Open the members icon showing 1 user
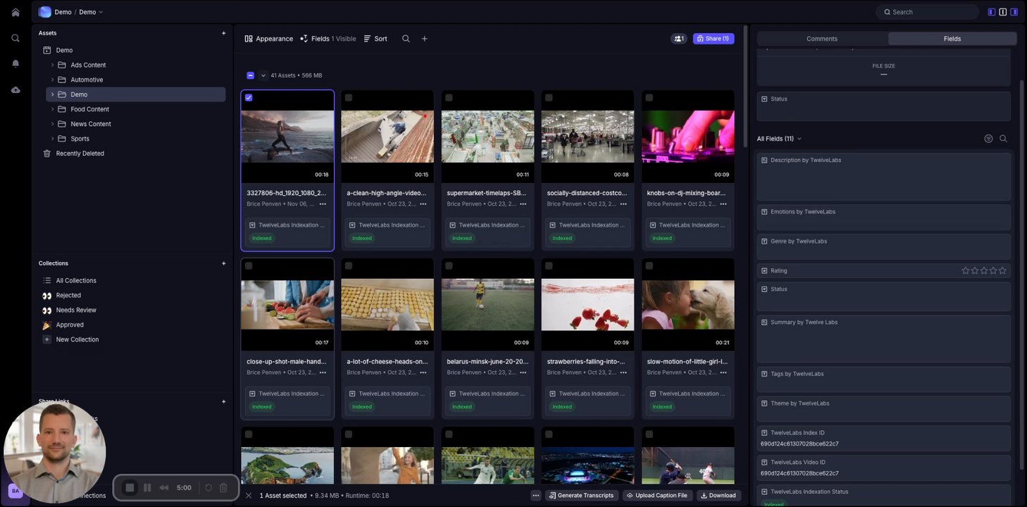 coord(679,39)
